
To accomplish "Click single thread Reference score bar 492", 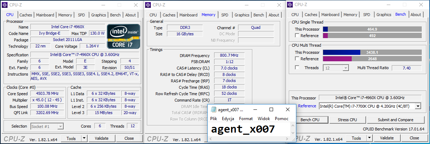I will (372, 36).
